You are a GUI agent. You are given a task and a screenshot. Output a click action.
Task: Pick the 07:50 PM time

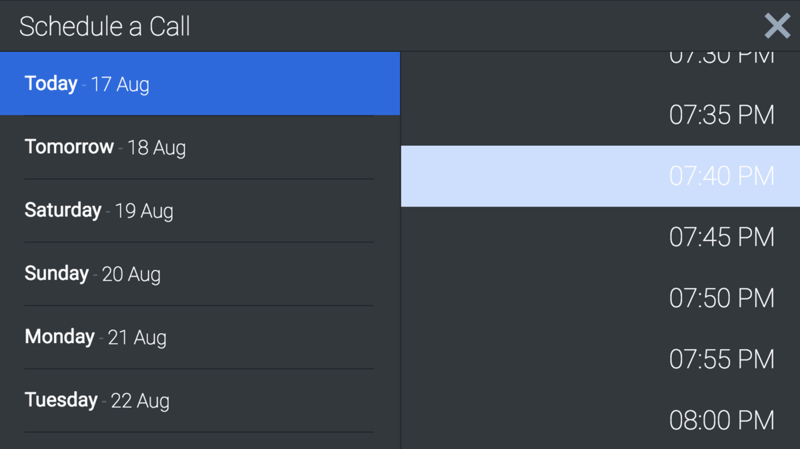point(600,298)
